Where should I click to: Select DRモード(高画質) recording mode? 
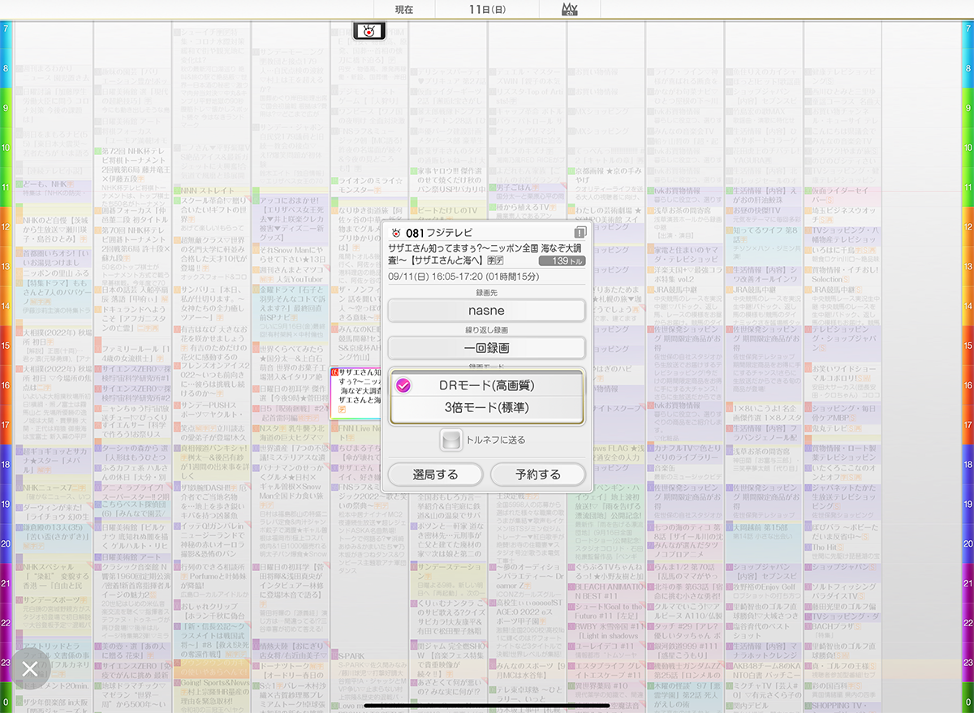click(x=486, y=385)
